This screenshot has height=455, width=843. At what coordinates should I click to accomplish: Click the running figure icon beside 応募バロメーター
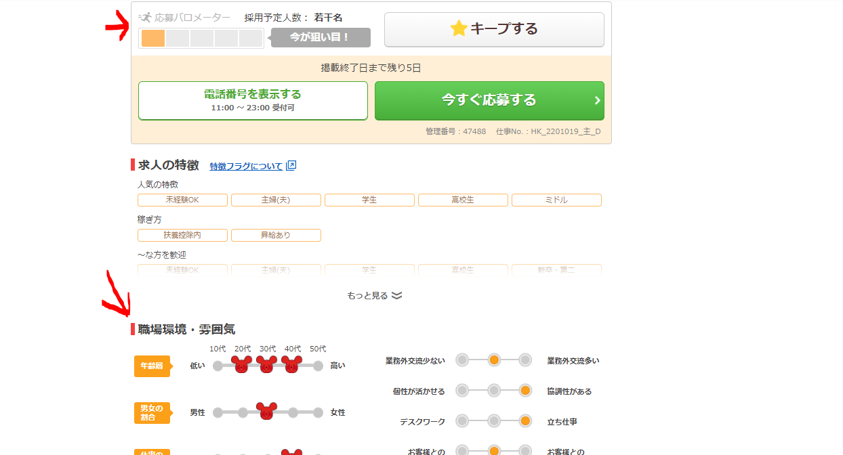(x=145, y=18)
